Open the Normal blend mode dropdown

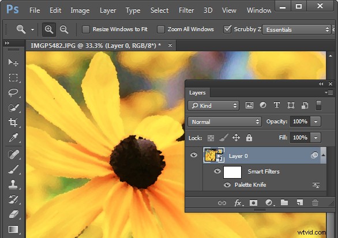coord(224,122)
